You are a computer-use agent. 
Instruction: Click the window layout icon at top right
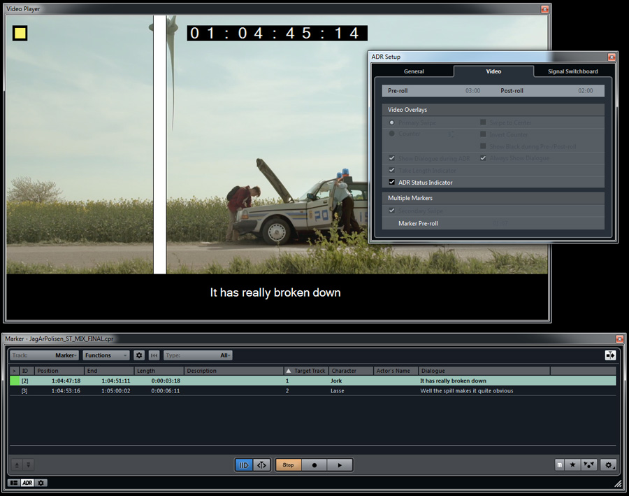pos(610,355)
